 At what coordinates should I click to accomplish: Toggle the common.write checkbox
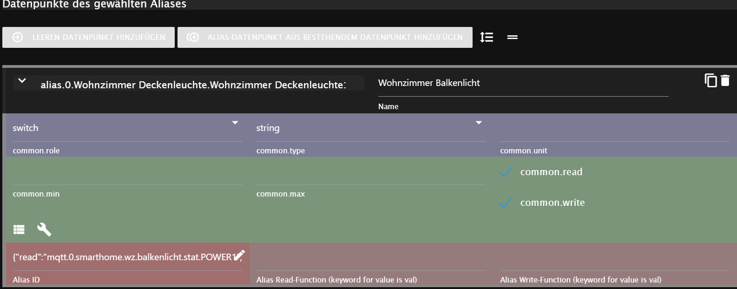pyautogui.click(x=506, y=203)
